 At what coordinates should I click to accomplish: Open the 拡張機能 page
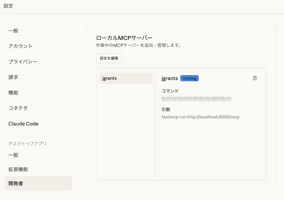click(18, 169)
